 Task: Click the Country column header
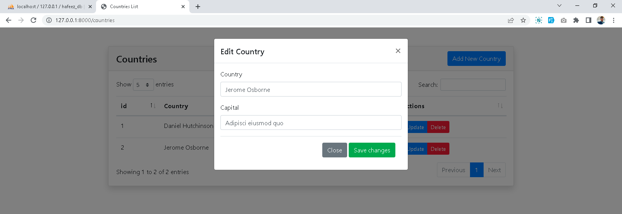point(176,106)
